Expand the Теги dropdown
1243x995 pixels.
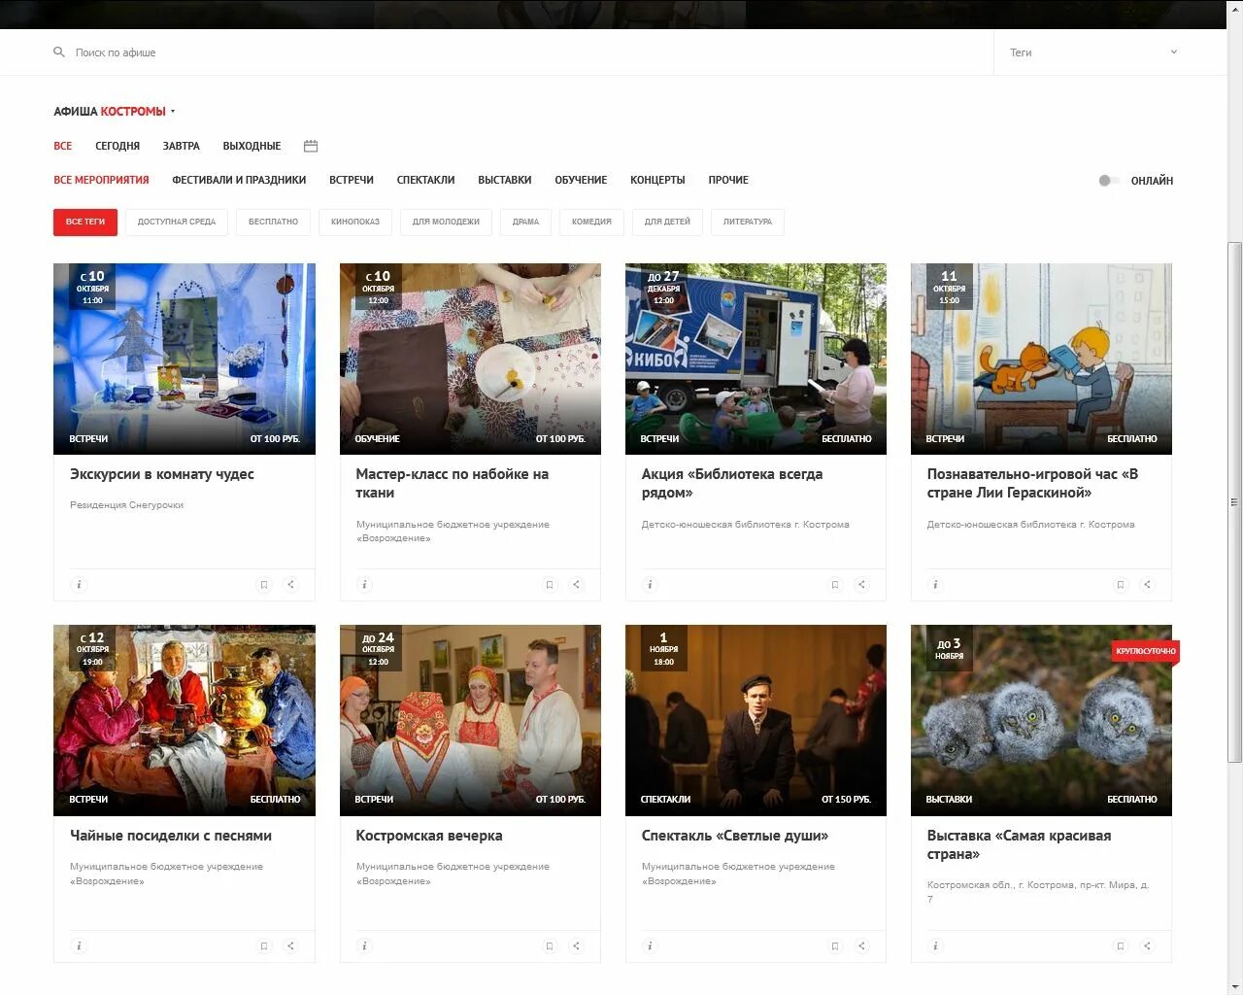pos(1092,52)
